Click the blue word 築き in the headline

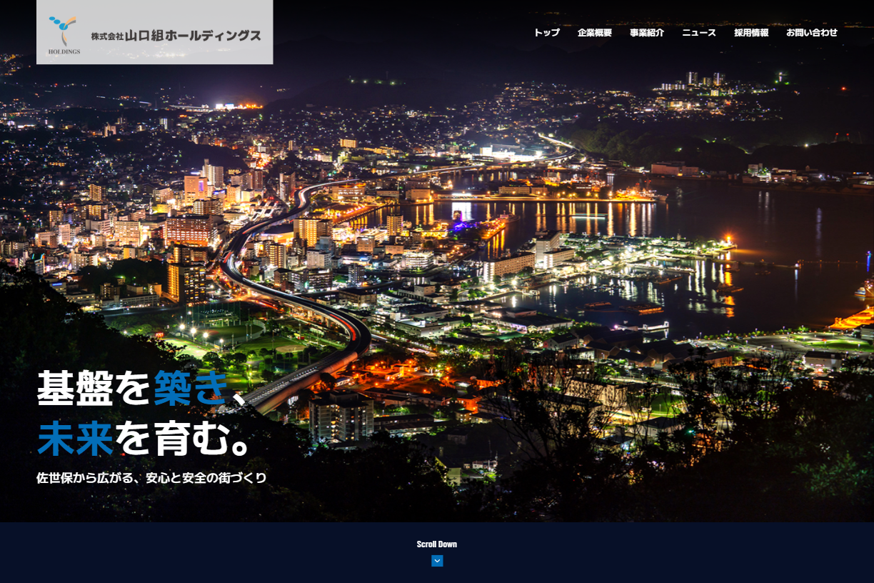point(191,388)
